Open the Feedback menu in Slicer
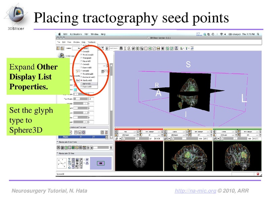 pos(92,42)
